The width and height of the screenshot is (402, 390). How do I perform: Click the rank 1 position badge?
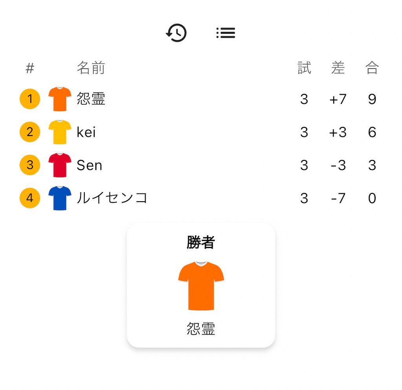point(30,99)
